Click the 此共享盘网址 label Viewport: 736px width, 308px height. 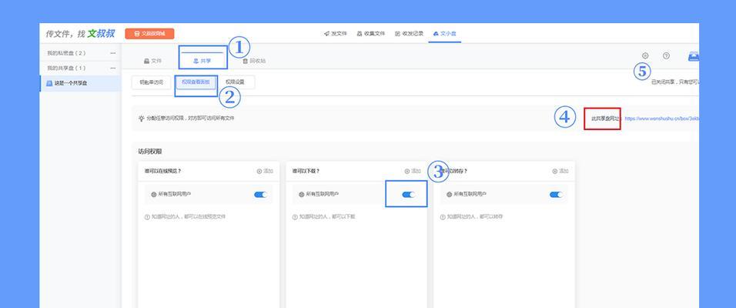point(607,119)
